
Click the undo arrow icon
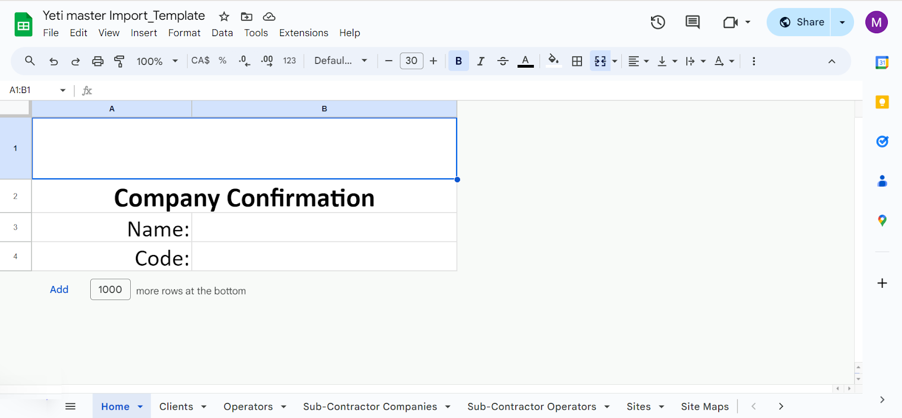click(x=54, y=61)
